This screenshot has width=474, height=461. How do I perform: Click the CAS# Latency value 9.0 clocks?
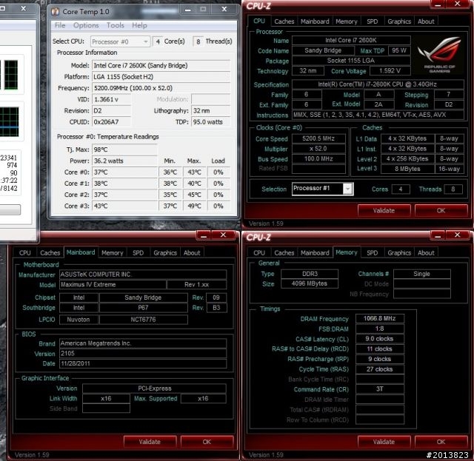[x=380, y=339]
